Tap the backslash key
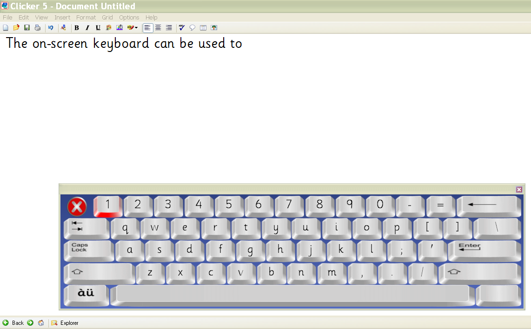Screen dimensions: 531x329 (x=497, y=229)
